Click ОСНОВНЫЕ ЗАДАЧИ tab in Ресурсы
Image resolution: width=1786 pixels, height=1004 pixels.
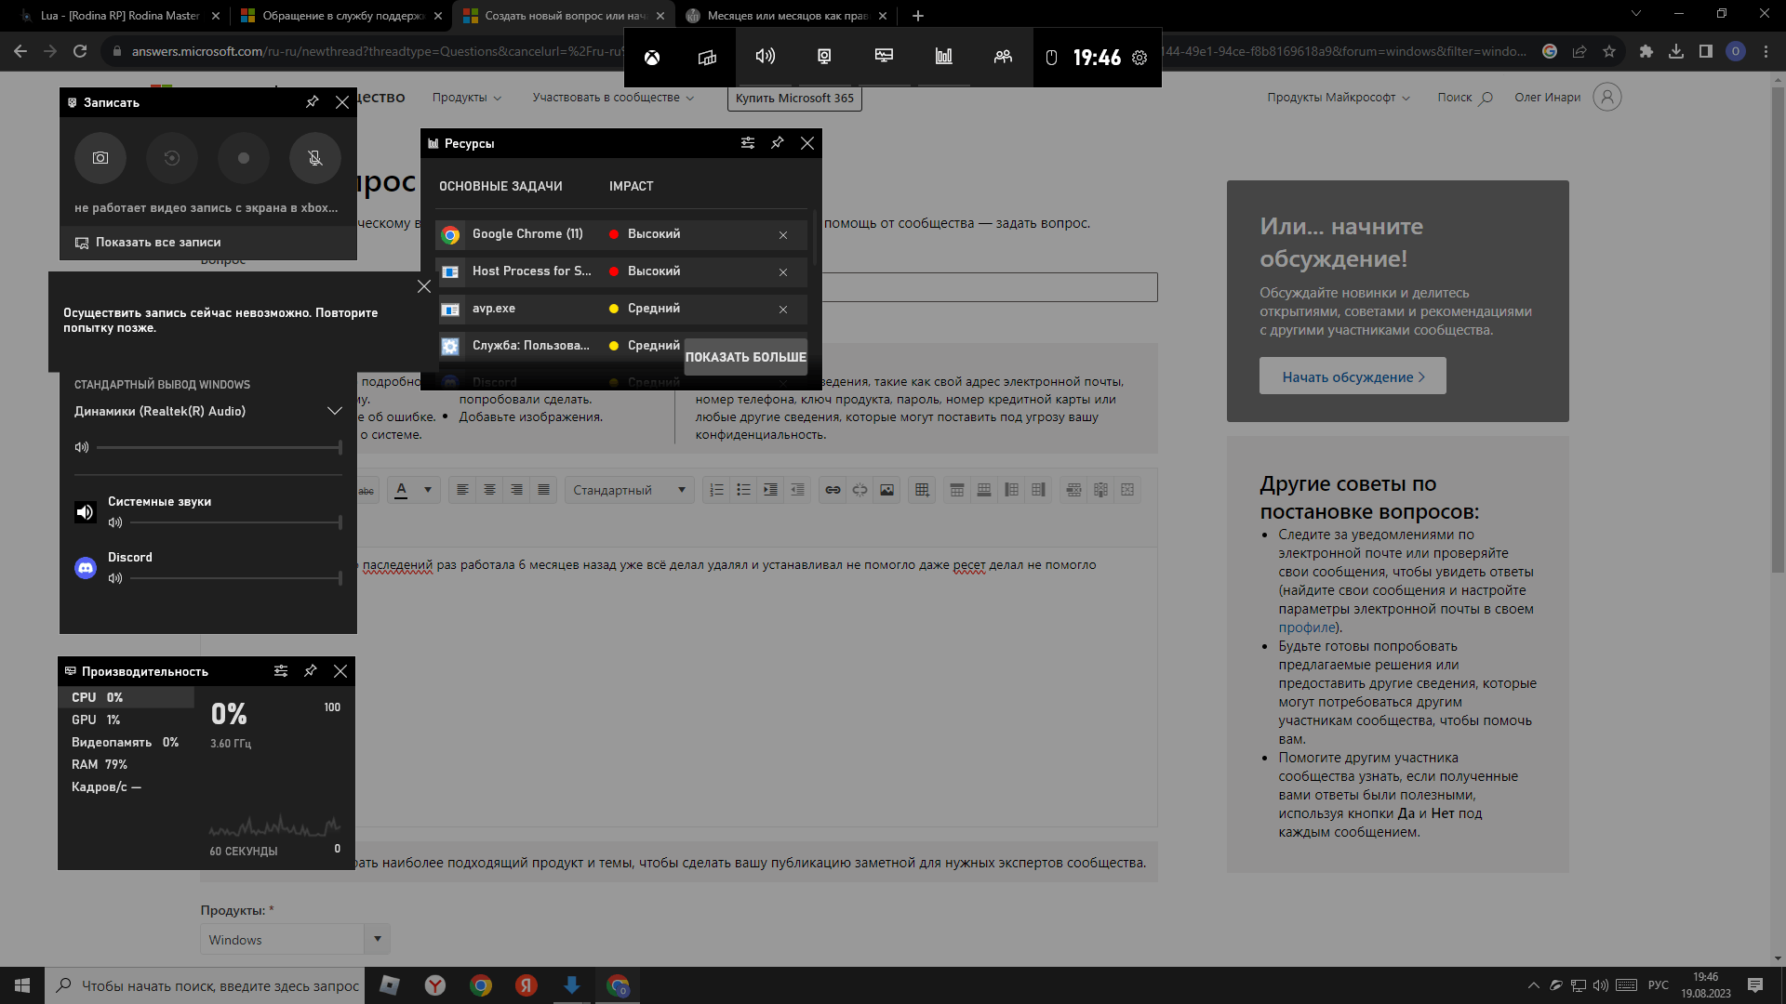500,185
